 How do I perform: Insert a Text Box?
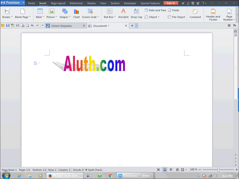[x=109, y=13]
